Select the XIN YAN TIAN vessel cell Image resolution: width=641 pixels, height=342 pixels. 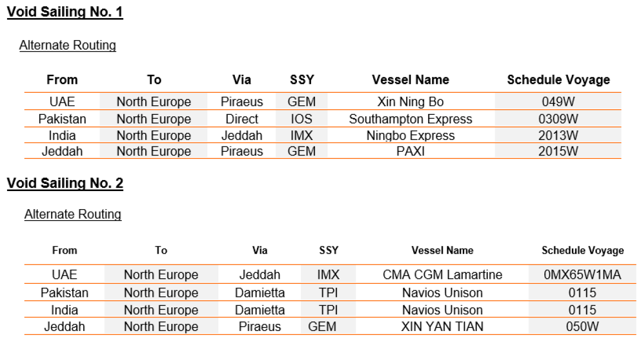[442, 326]
